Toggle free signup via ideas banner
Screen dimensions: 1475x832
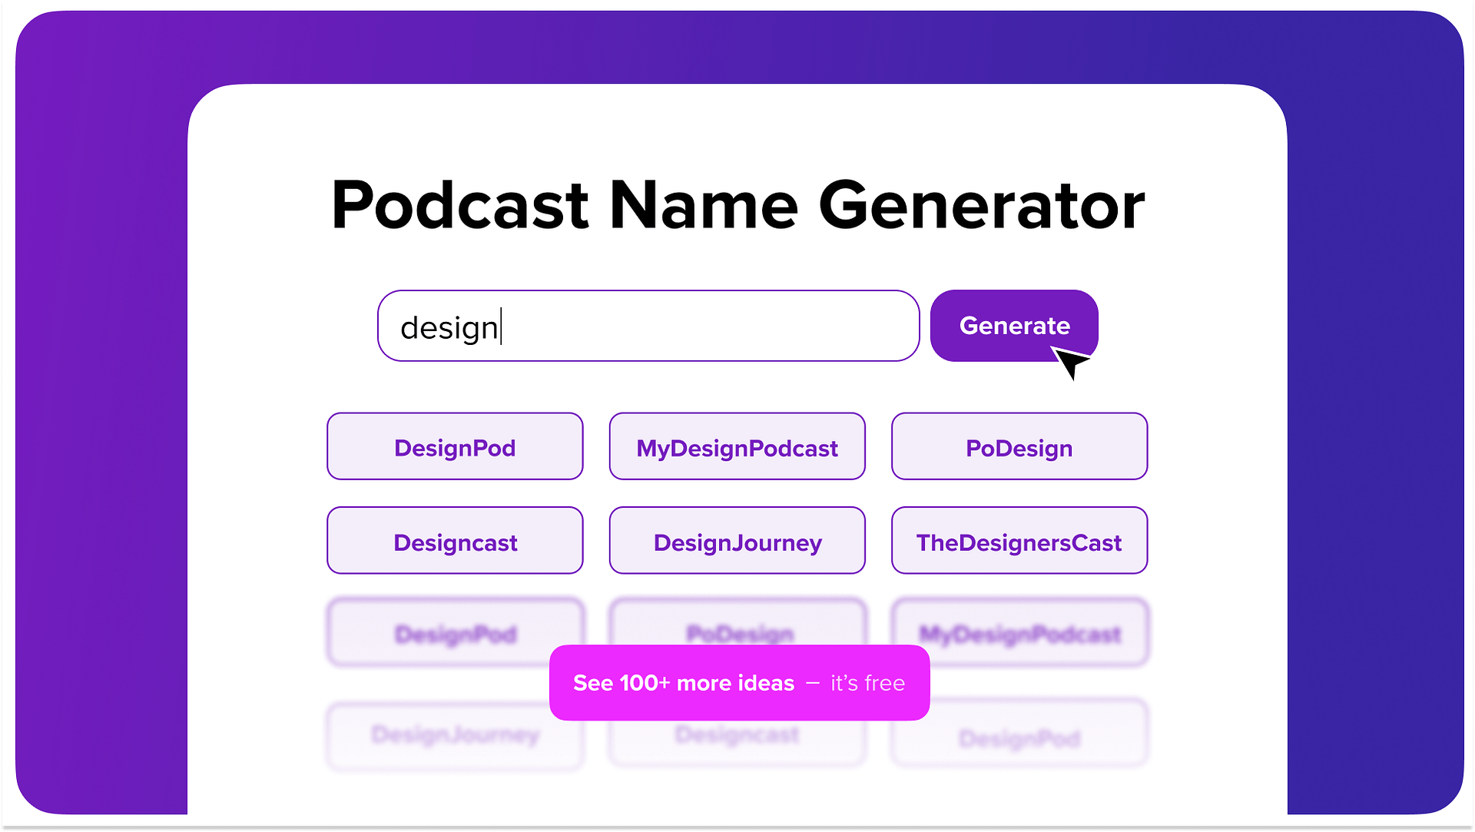point(737,682)
